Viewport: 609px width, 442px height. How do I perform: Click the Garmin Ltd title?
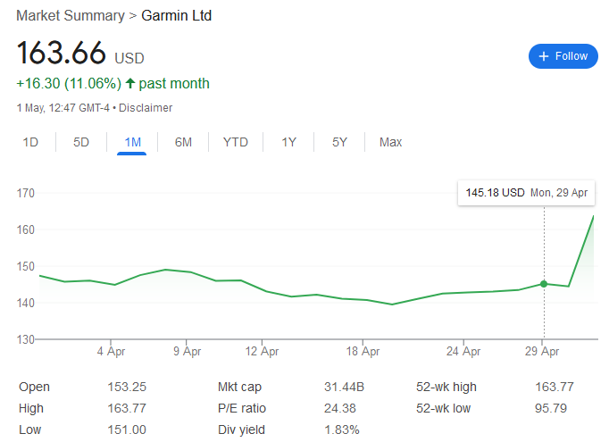click(x=176, y=16)
